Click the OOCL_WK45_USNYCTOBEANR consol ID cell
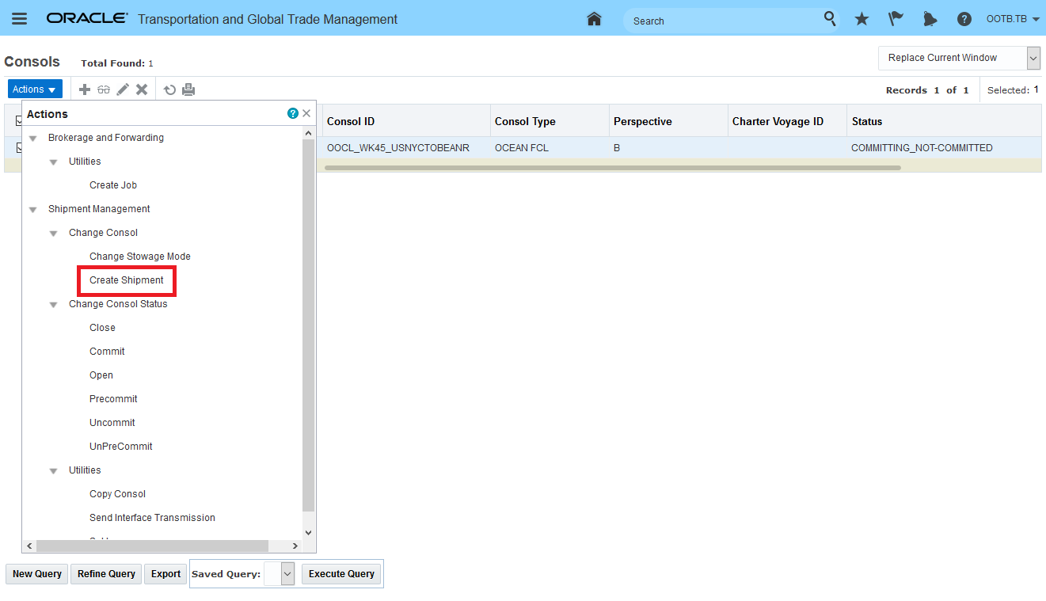 (x=398, y=148)
